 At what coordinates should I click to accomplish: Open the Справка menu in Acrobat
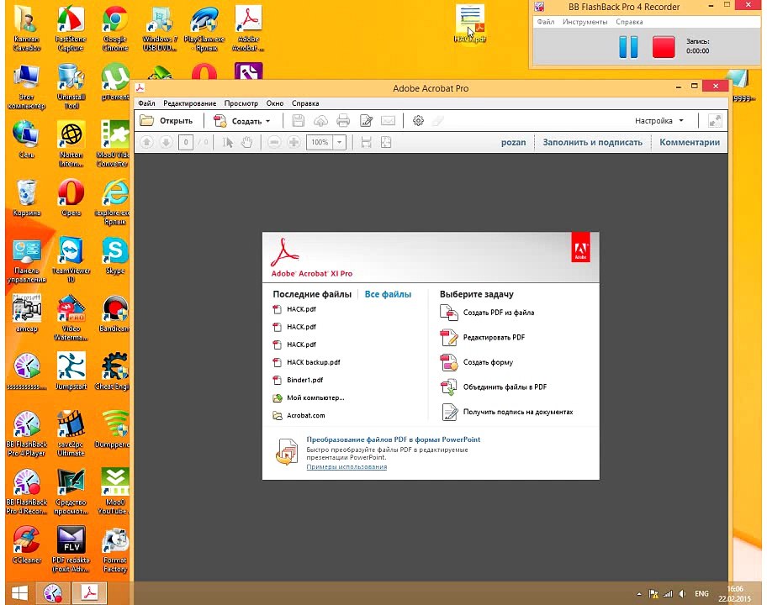coord(305,103)
